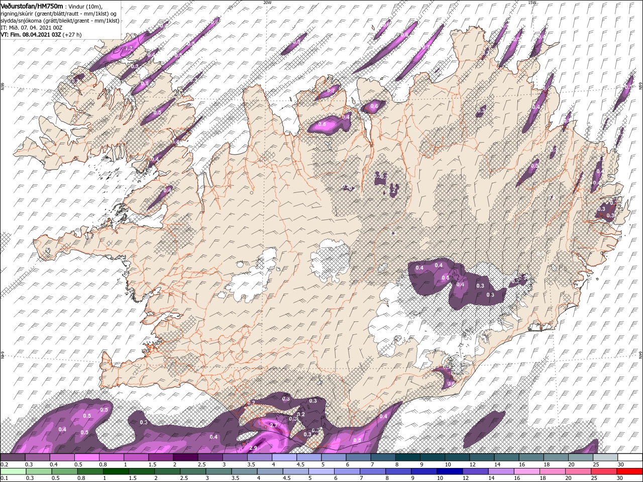Image resolution: width=643 pixels, height=482 pixels.
Task: Click the '0.1' label in the lower legend row
Action: click(x=4, y=479)
